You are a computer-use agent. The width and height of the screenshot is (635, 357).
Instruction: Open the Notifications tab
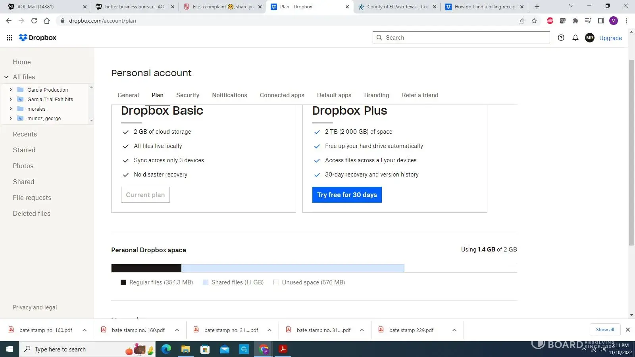click(x=229, y=95)
